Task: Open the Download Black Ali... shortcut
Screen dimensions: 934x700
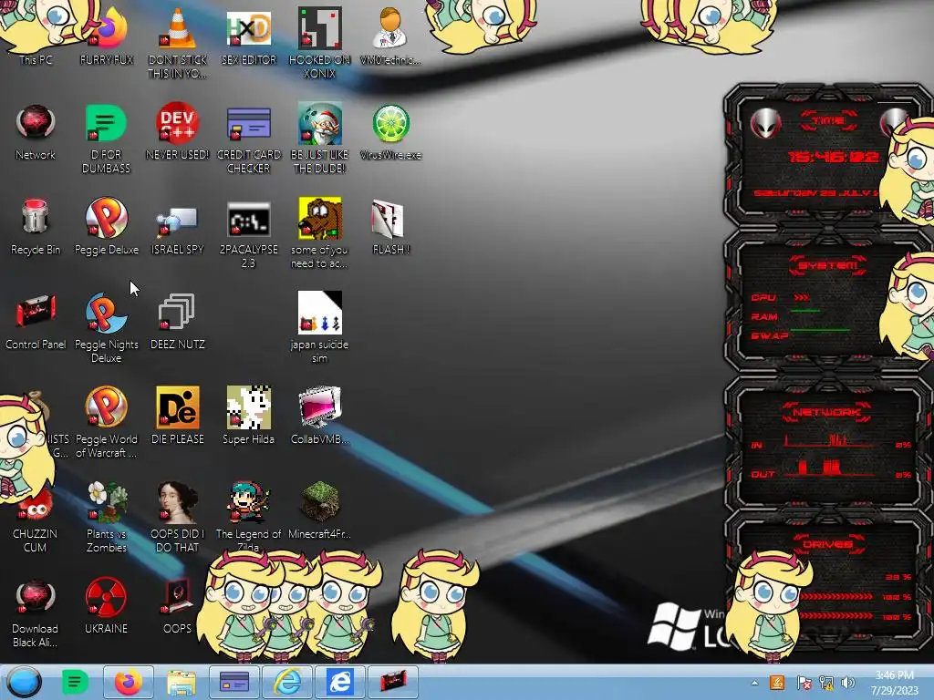Action: click(x=36, y=612)
